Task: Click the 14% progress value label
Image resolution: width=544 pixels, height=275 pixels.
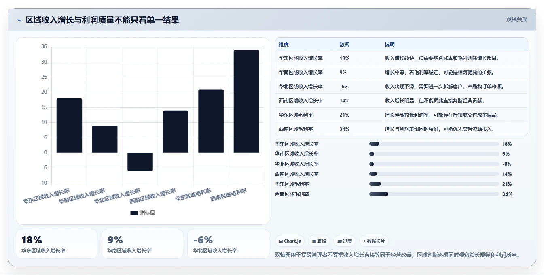Action: tap(507, 174)
